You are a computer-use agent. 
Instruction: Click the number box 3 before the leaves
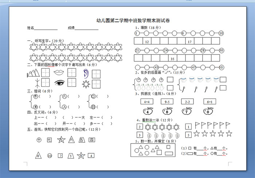coord(140,135)
